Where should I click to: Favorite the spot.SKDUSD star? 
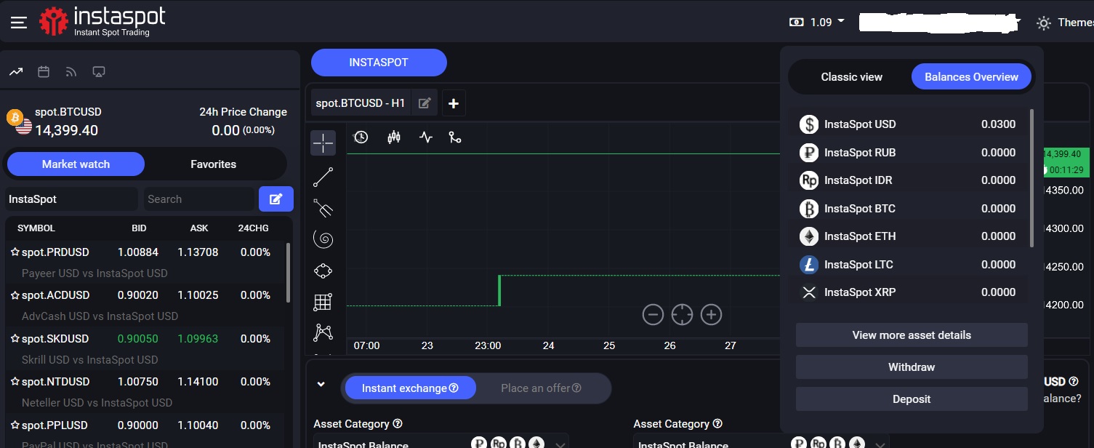coord(15,339)
